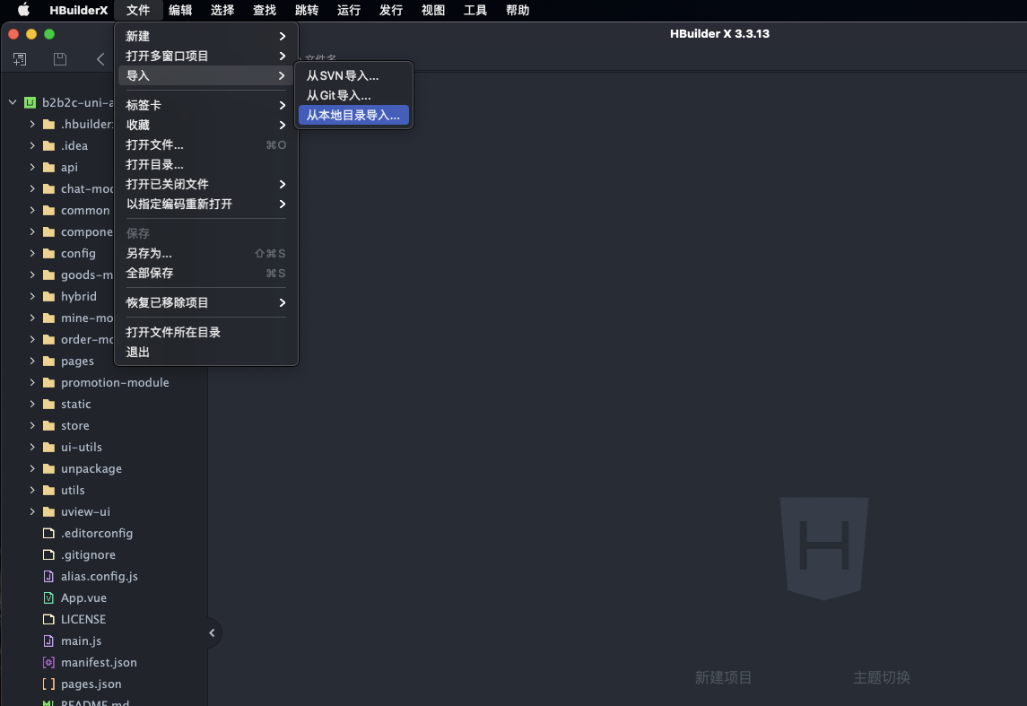Open the 跳转 menu in the menu bar
1027x706 pixels.
click(x=307, y=10)
